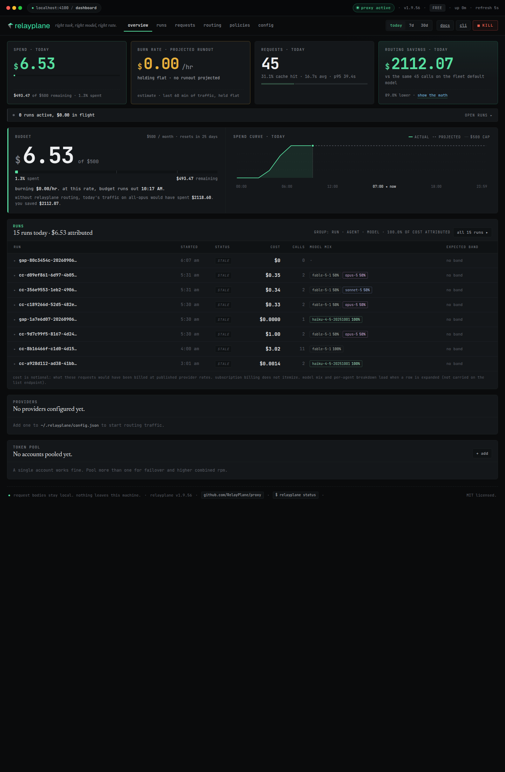The width and height of the screenshot is (505, 772).
Task: Click the show the math link
Action: click(x=432, y=95)
